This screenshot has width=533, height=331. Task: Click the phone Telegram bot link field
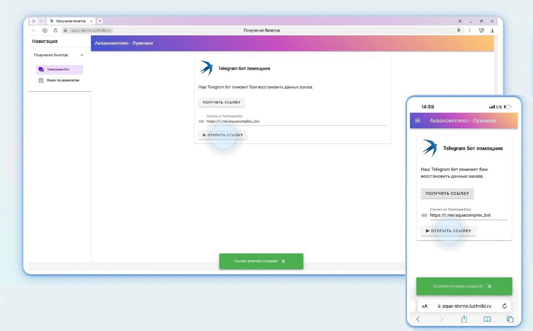click(469, 213)
